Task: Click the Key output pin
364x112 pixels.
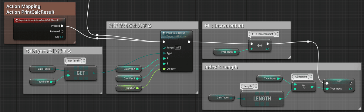Action: point(62,37)
